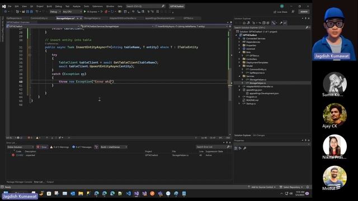Click the Outlook icon in the taskbar
Screen dimensions: 358x201
pyautogui.click(x=73, y=194)
